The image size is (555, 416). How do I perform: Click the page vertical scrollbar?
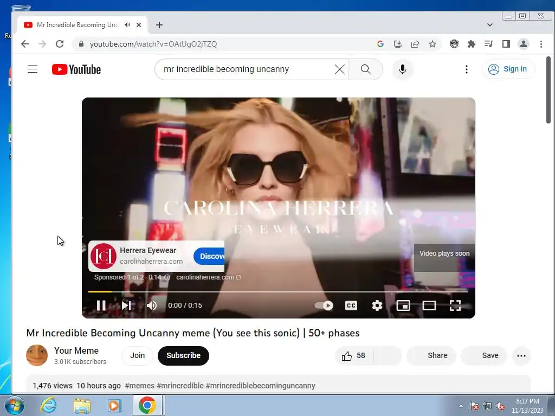pyautogui.click(x=548, y=90)
